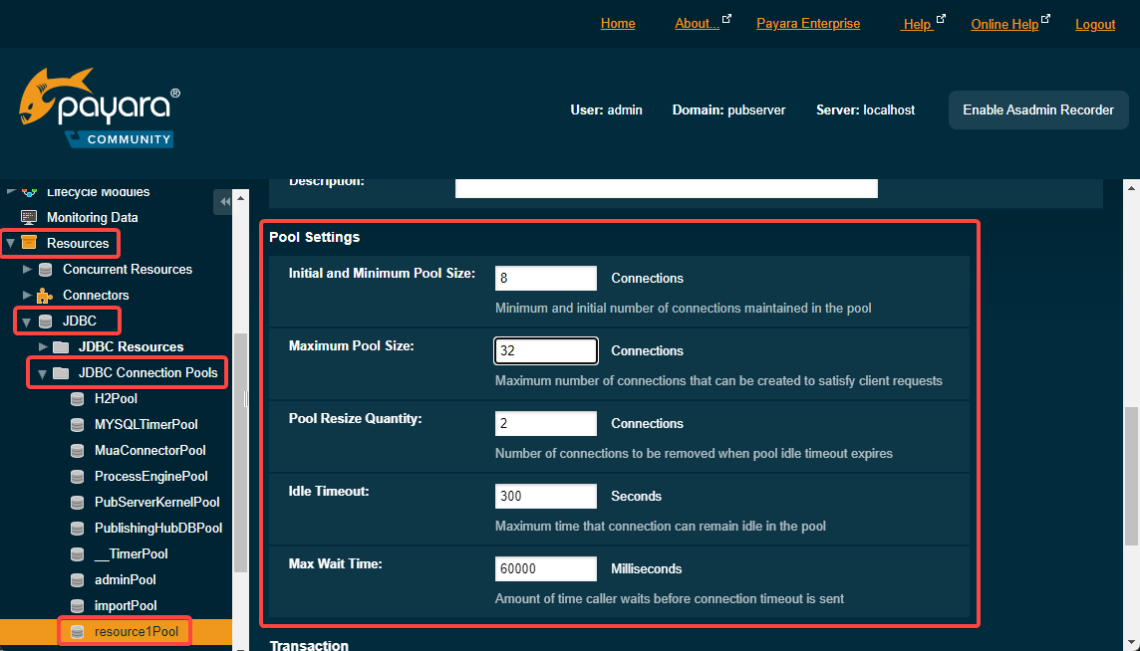Open the Home link in header

click(618, 24)
